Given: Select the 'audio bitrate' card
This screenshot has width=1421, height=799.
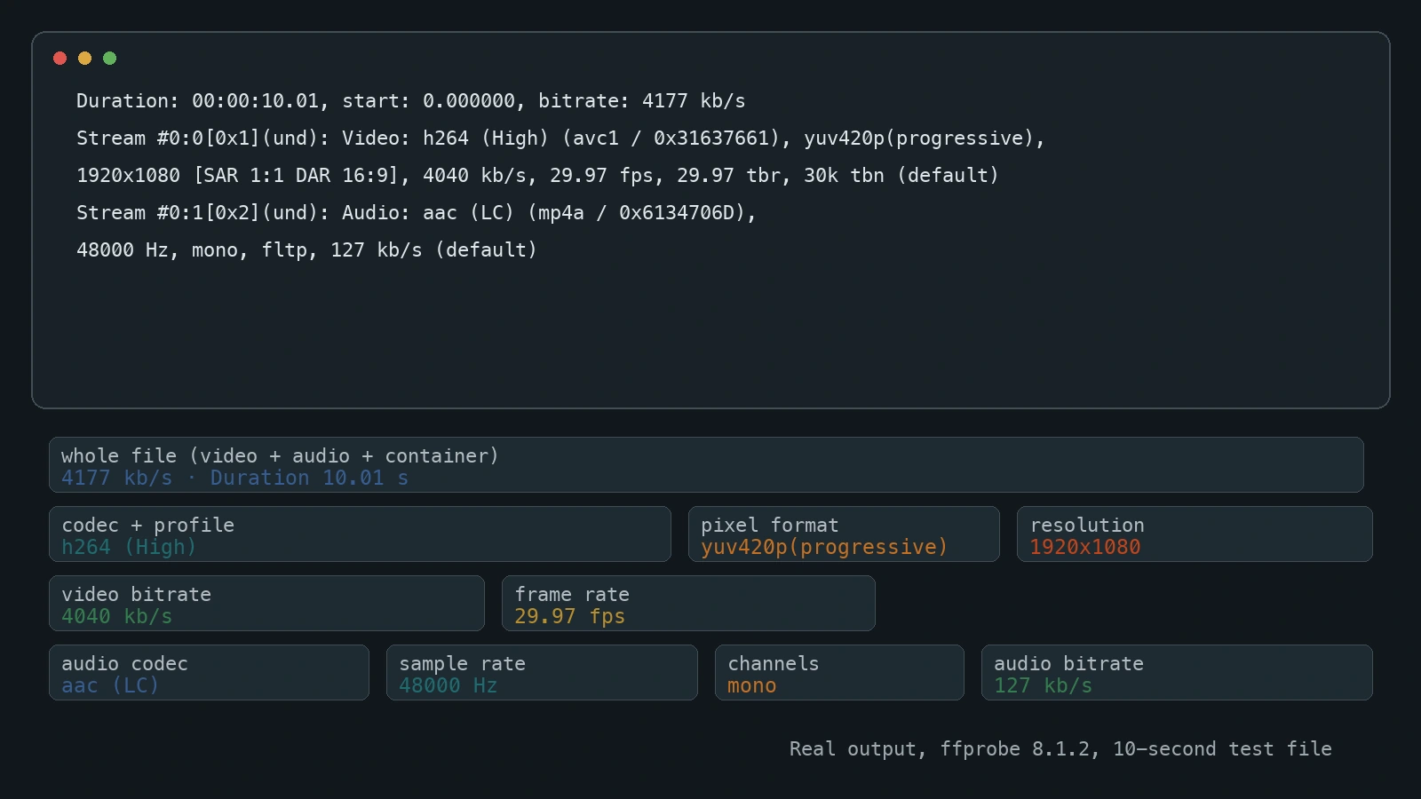Looking at the screenshot, I should click(x=1177, y=672).
